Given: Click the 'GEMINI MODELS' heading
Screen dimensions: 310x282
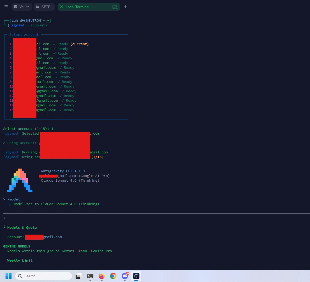Looking at the screenshot, I should coord(17,246).
